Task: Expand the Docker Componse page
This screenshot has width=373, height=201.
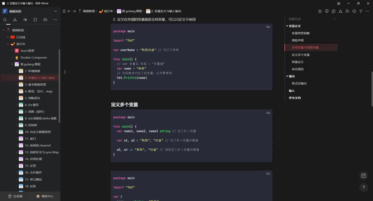Action: 12,58
